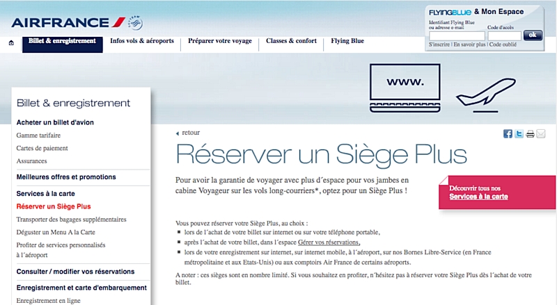Select Acheter un billet d'avion sidebar item
This screenshot has width=557, height=305.
(x=55, y=122)
